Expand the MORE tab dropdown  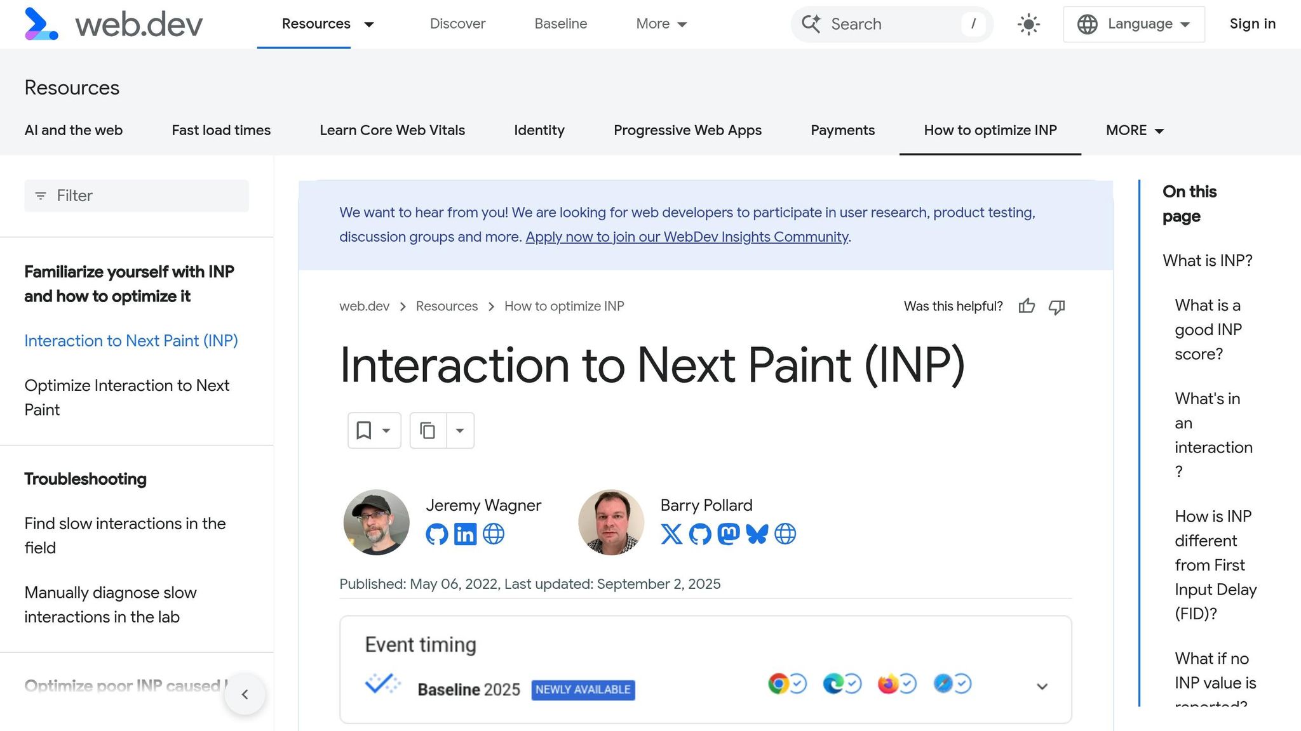(1135, 130)
